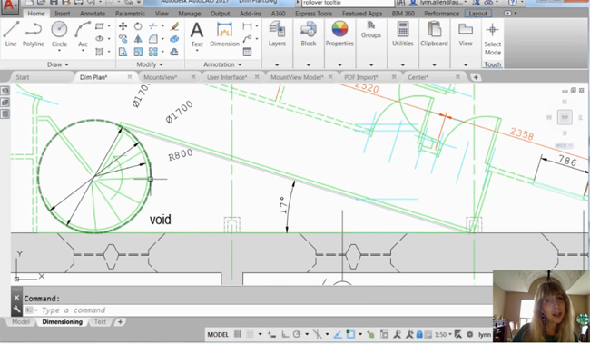Select the Dimension tool

[x=224, y=34]
